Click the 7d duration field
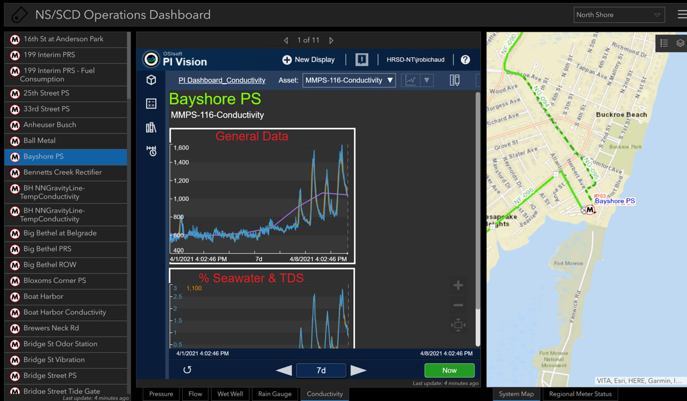Screen dimensions: 687x401 coord(321,371)
